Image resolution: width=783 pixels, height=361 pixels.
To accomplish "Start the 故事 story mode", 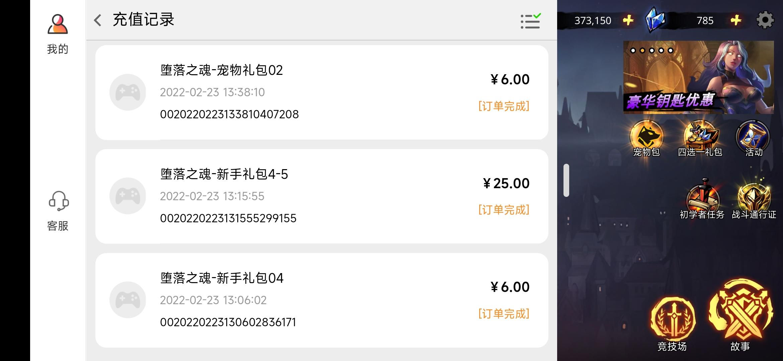I will click(x=741, y=316).
